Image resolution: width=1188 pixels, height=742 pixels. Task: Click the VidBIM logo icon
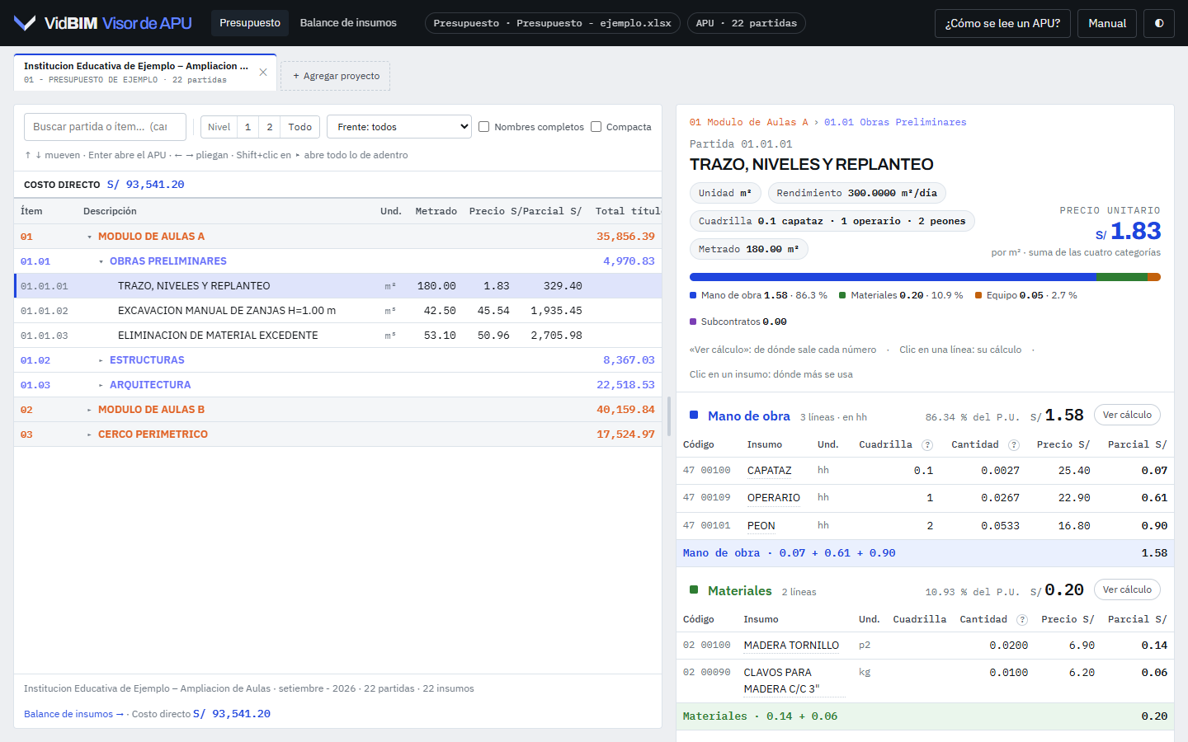(x=25, y=23)
